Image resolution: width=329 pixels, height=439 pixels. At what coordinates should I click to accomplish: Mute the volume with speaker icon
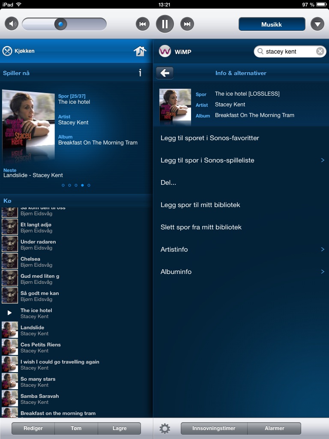tap(12, 24)
